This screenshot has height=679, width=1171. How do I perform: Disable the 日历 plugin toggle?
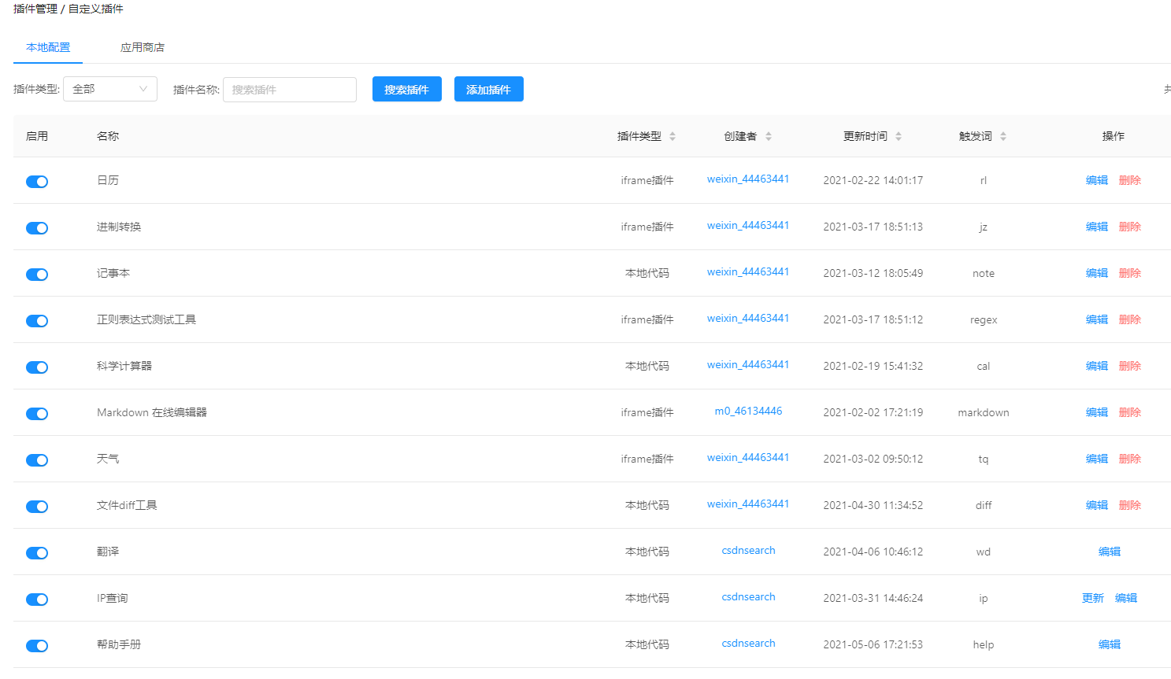coord(37,182)
